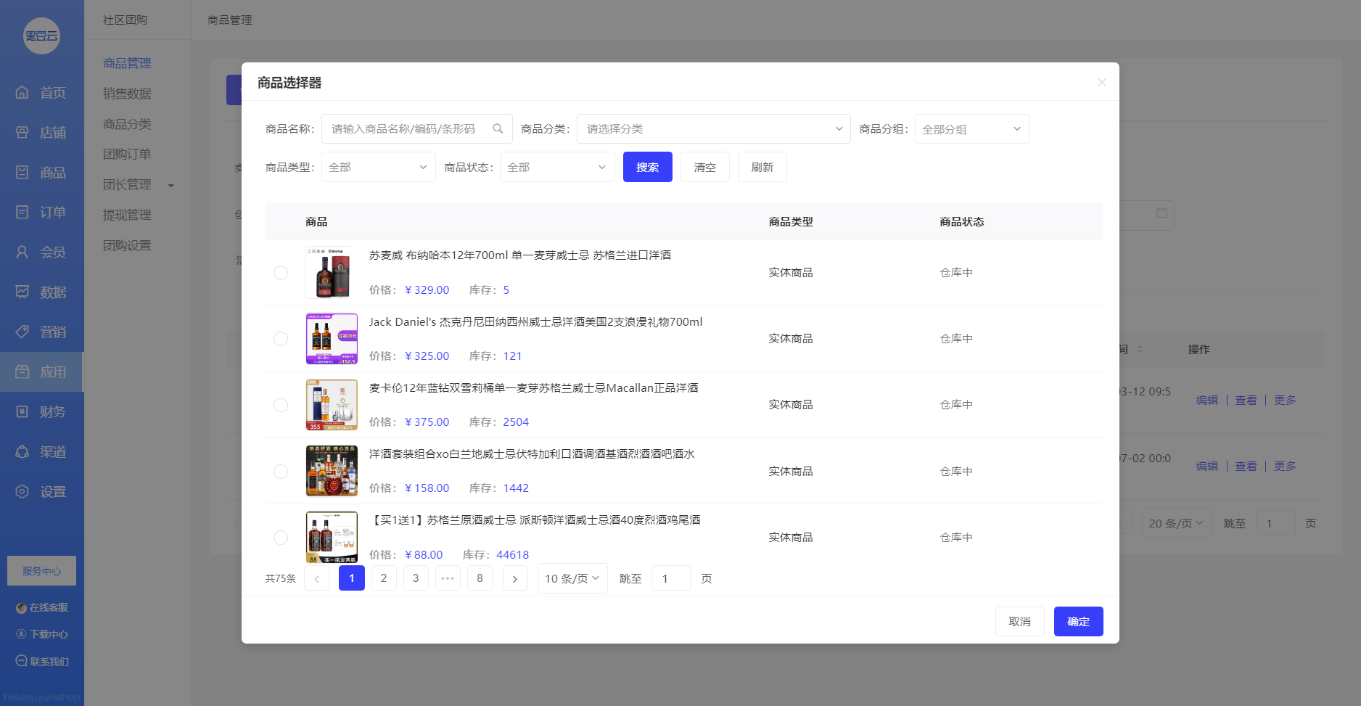Open 团购订单 menu item
This screenshot has width=1361, height=706.
pos(127,154)
